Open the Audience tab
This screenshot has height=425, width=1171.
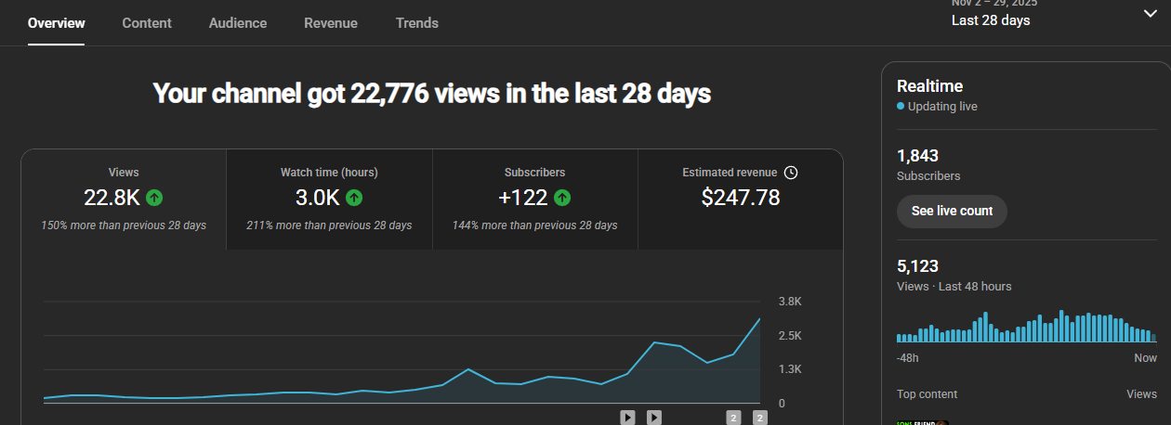click(x=238, y=23)
